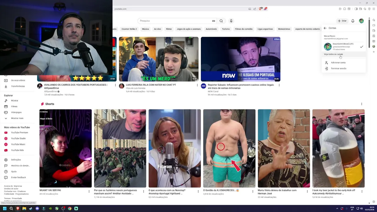The width and height of the screenshot is (377, 212).
Task: Open Discord from the taskbar
Action: point(37,208)
